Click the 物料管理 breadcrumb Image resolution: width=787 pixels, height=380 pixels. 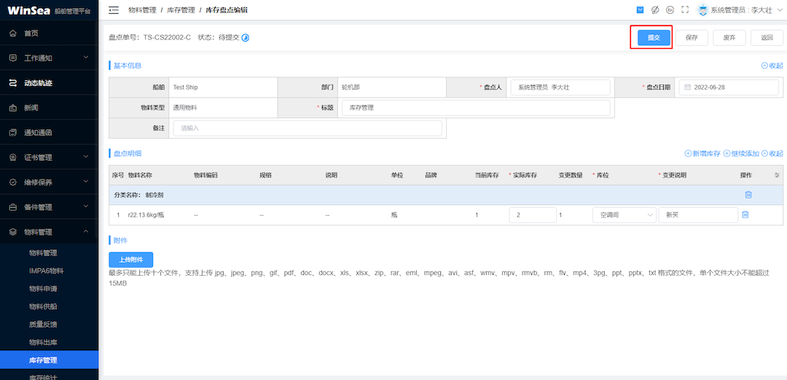coord(142,10)
